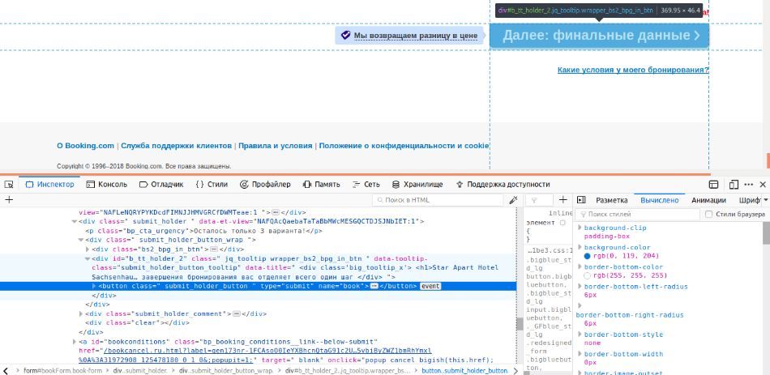Click the Network (Сеть) lines icon
The width and height of the screenshot is (770, 375).
pos(357,185)
